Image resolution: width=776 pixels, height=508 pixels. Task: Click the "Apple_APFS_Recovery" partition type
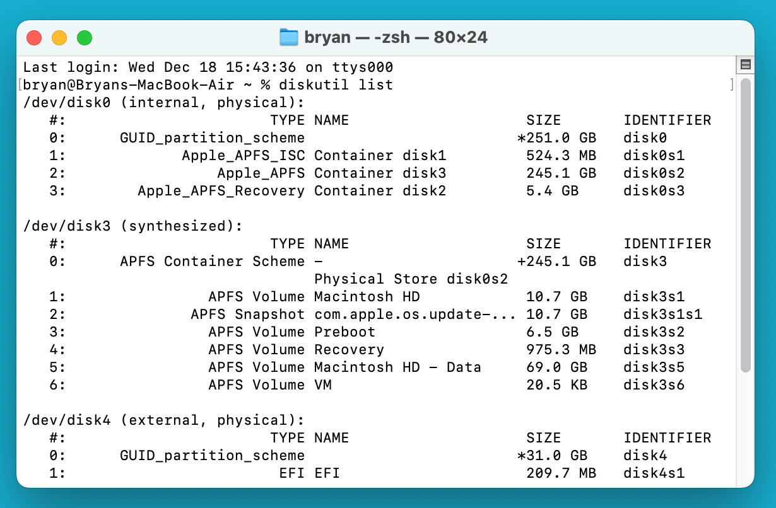[x=221, y=190]
